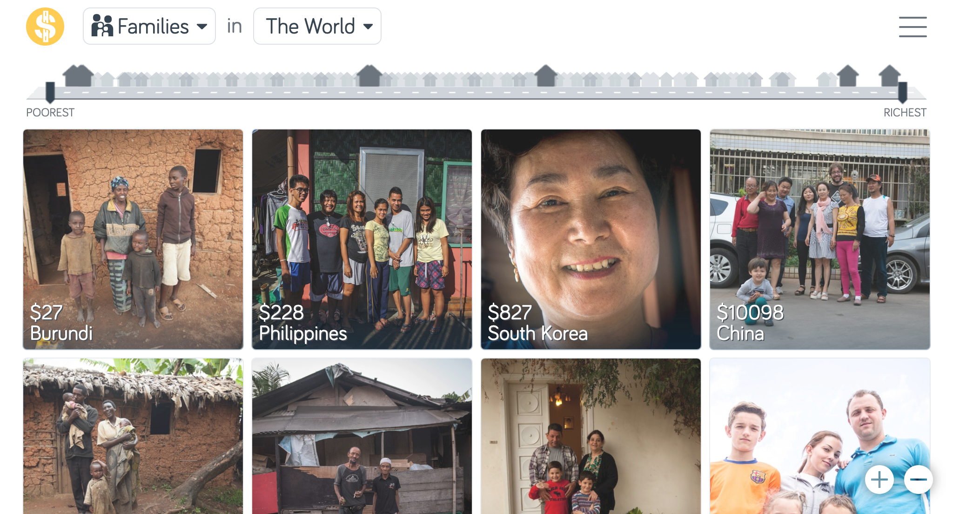
Task: Expand the Families filter selector
Action: (x=150, y=27)
